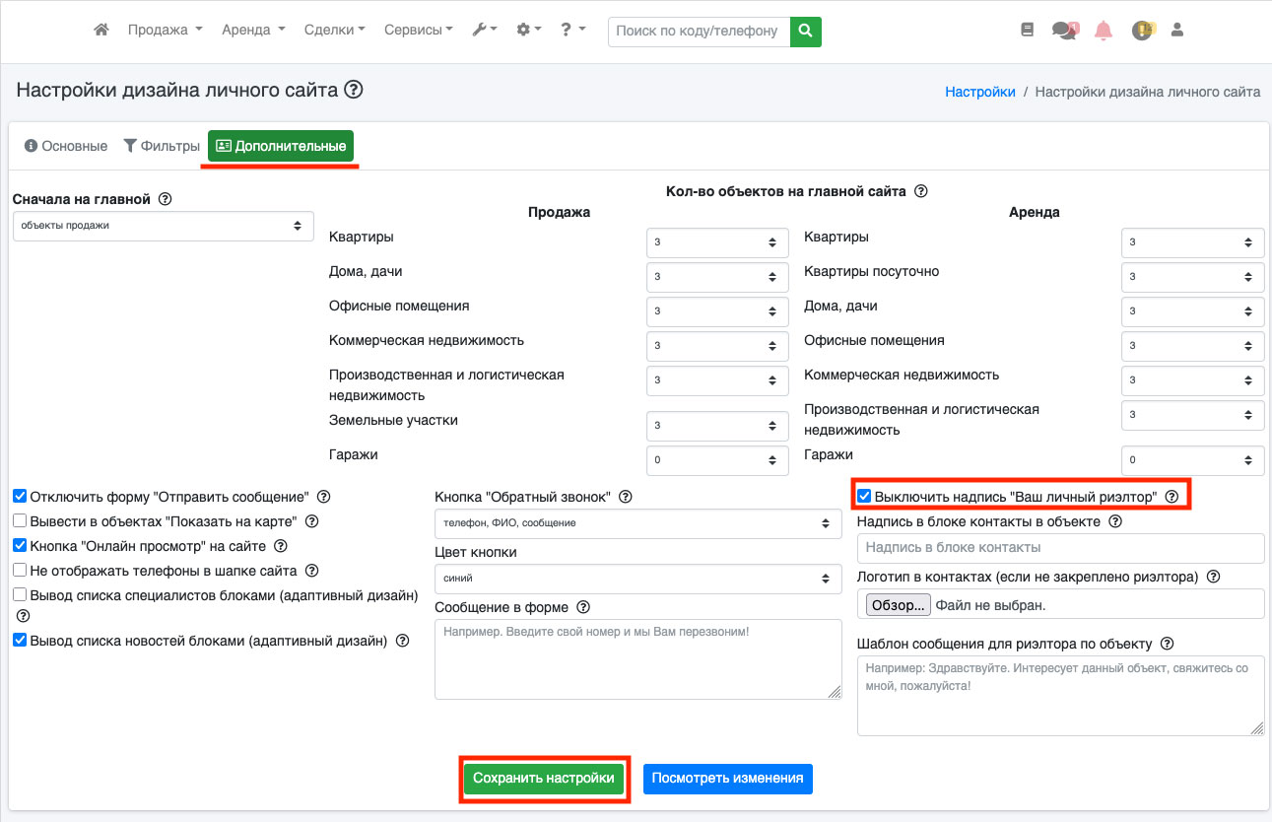Click help icon beside page title
This screenshot has height=822, width=1272.
coord(354,91)
